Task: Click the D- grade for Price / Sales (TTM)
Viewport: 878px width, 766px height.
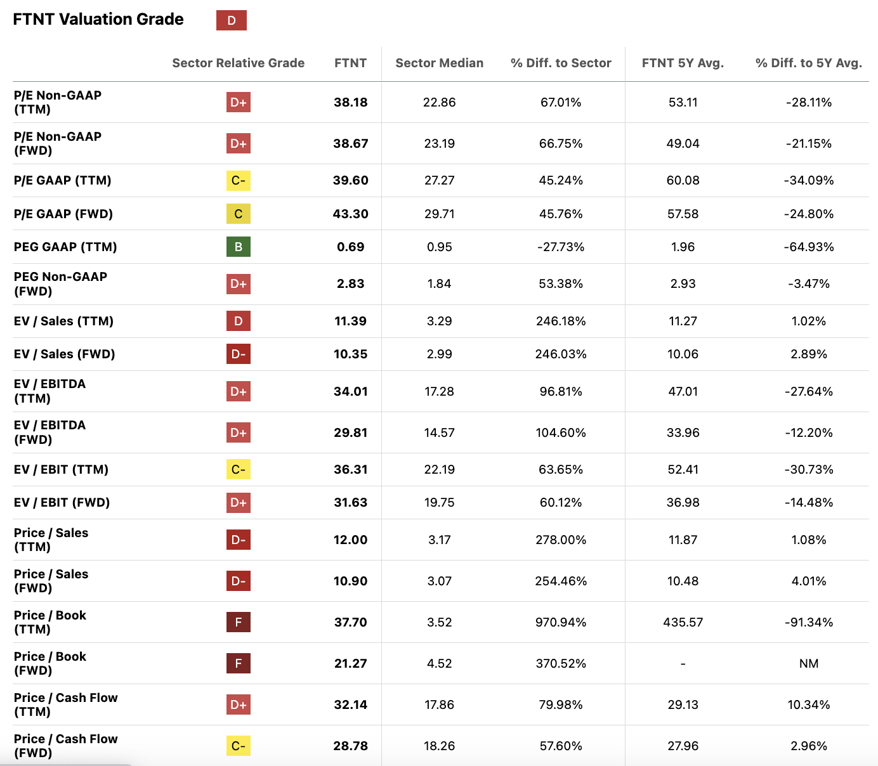Action: point(239,540)
